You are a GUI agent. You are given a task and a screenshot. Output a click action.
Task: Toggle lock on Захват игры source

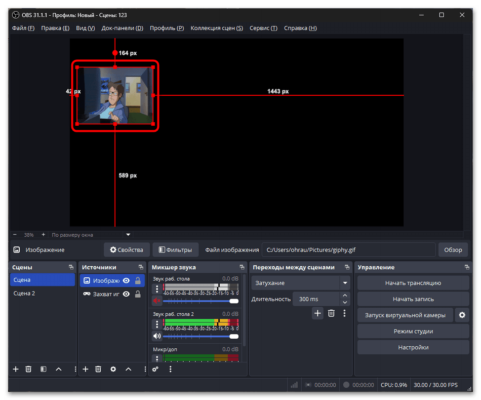coord(138,294)
